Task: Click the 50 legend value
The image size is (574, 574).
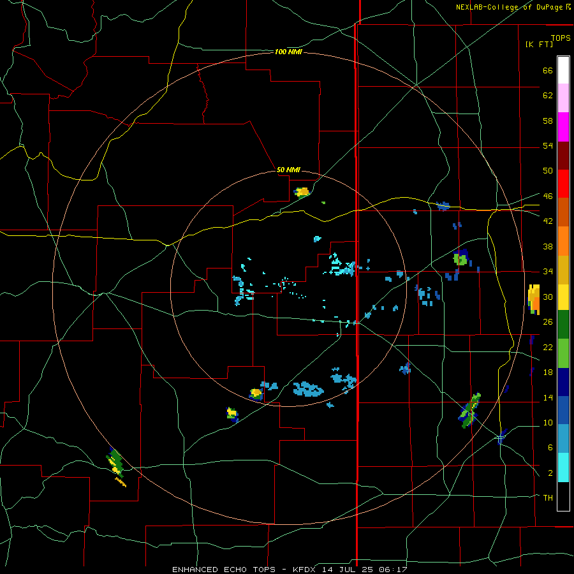Action: pos(548,170)
